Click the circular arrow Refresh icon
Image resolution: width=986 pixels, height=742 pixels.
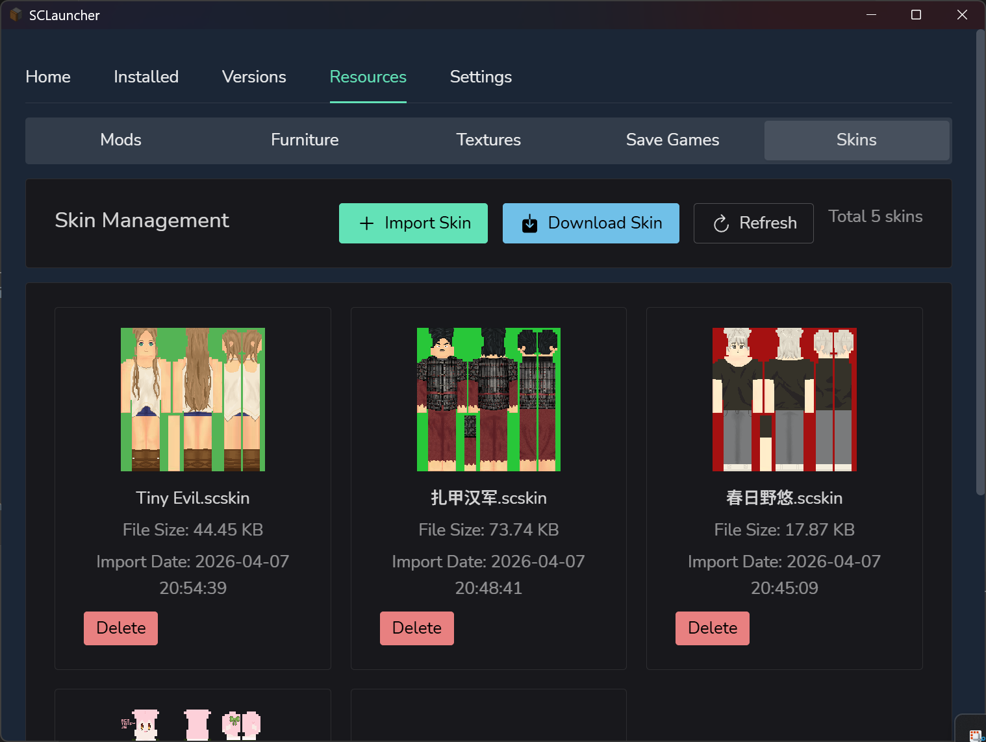(721, 223)
